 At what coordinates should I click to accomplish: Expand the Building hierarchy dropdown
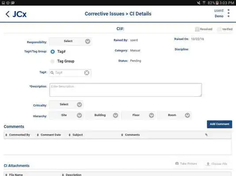click(x=102, y=115)
